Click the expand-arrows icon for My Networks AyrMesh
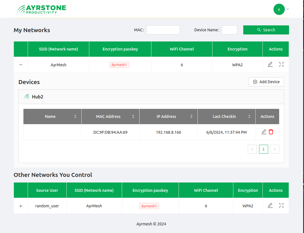 [x=281, y=64]
